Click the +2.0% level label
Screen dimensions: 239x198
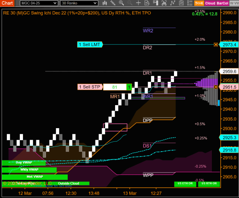[200, 40]
